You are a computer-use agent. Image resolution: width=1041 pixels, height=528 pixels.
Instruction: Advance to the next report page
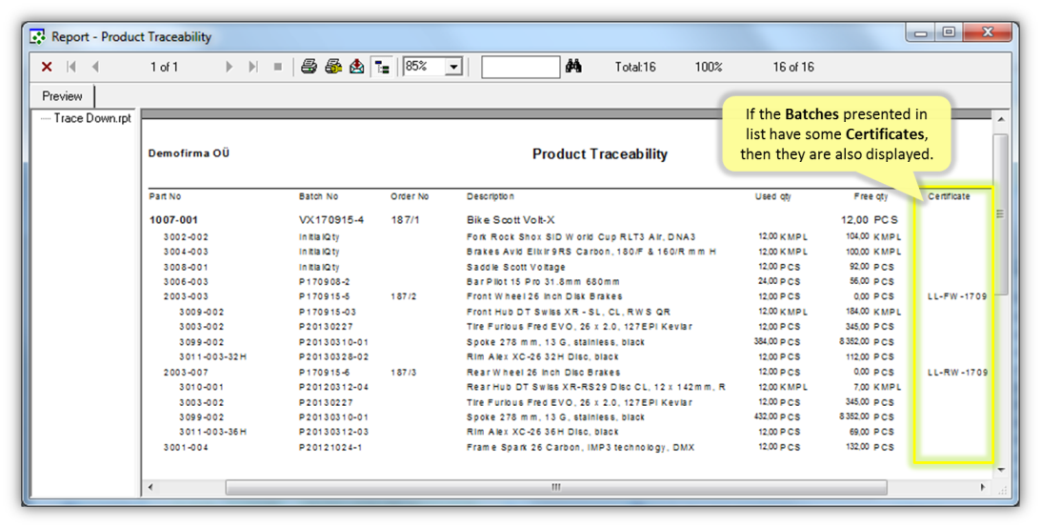(x=229, y=67)
